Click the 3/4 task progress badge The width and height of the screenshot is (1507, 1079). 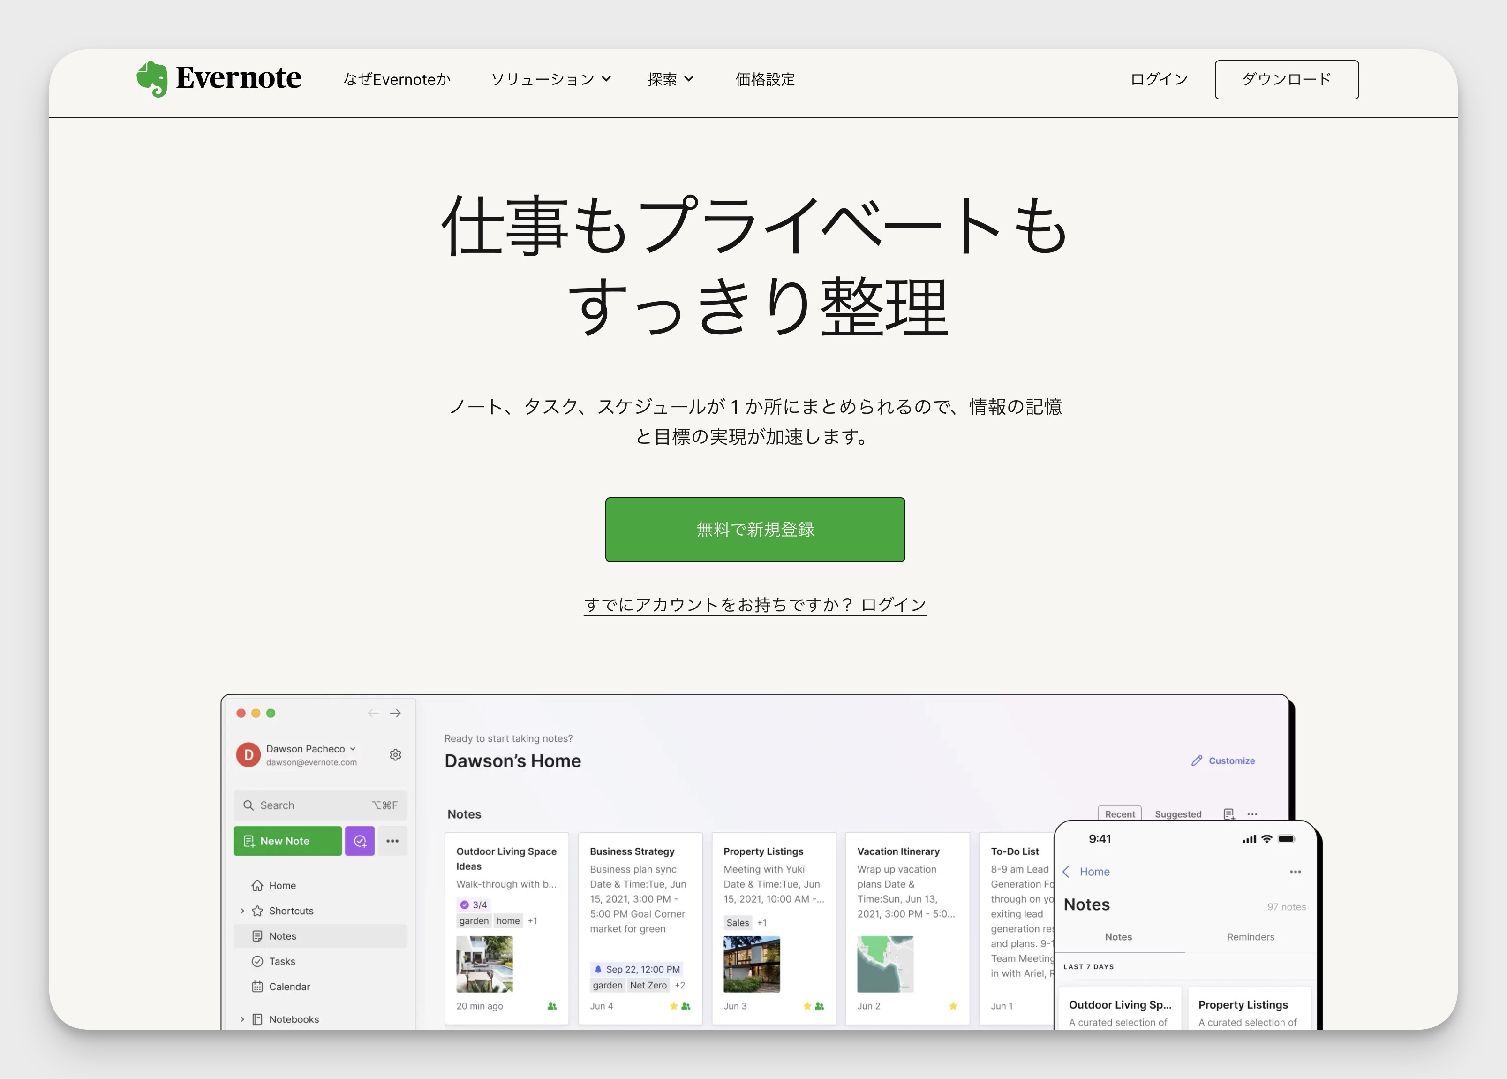(474, 904)
